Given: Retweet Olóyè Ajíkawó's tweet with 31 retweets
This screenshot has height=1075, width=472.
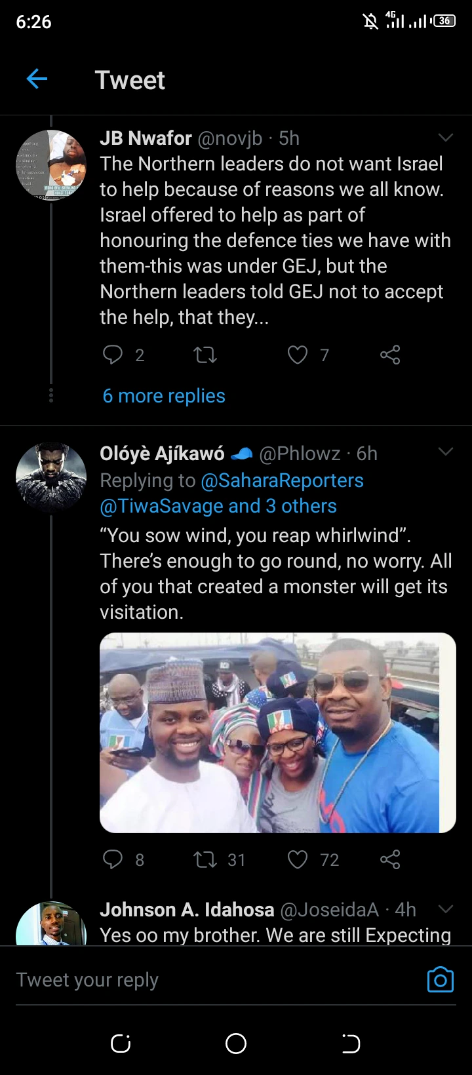Looking at the screenshot, I should click(205, 859).
